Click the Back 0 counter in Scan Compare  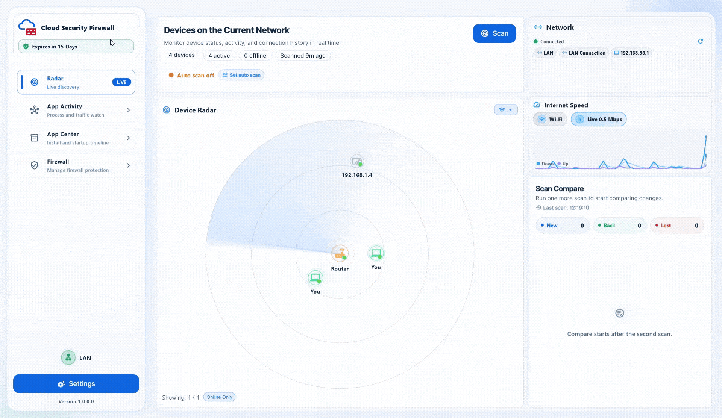pos(619,226)
